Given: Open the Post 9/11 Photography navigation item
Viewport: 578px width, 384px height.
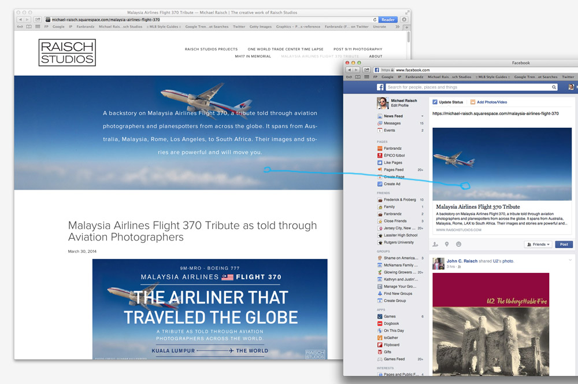Looking at the screenshot, I should pos(358,49).
